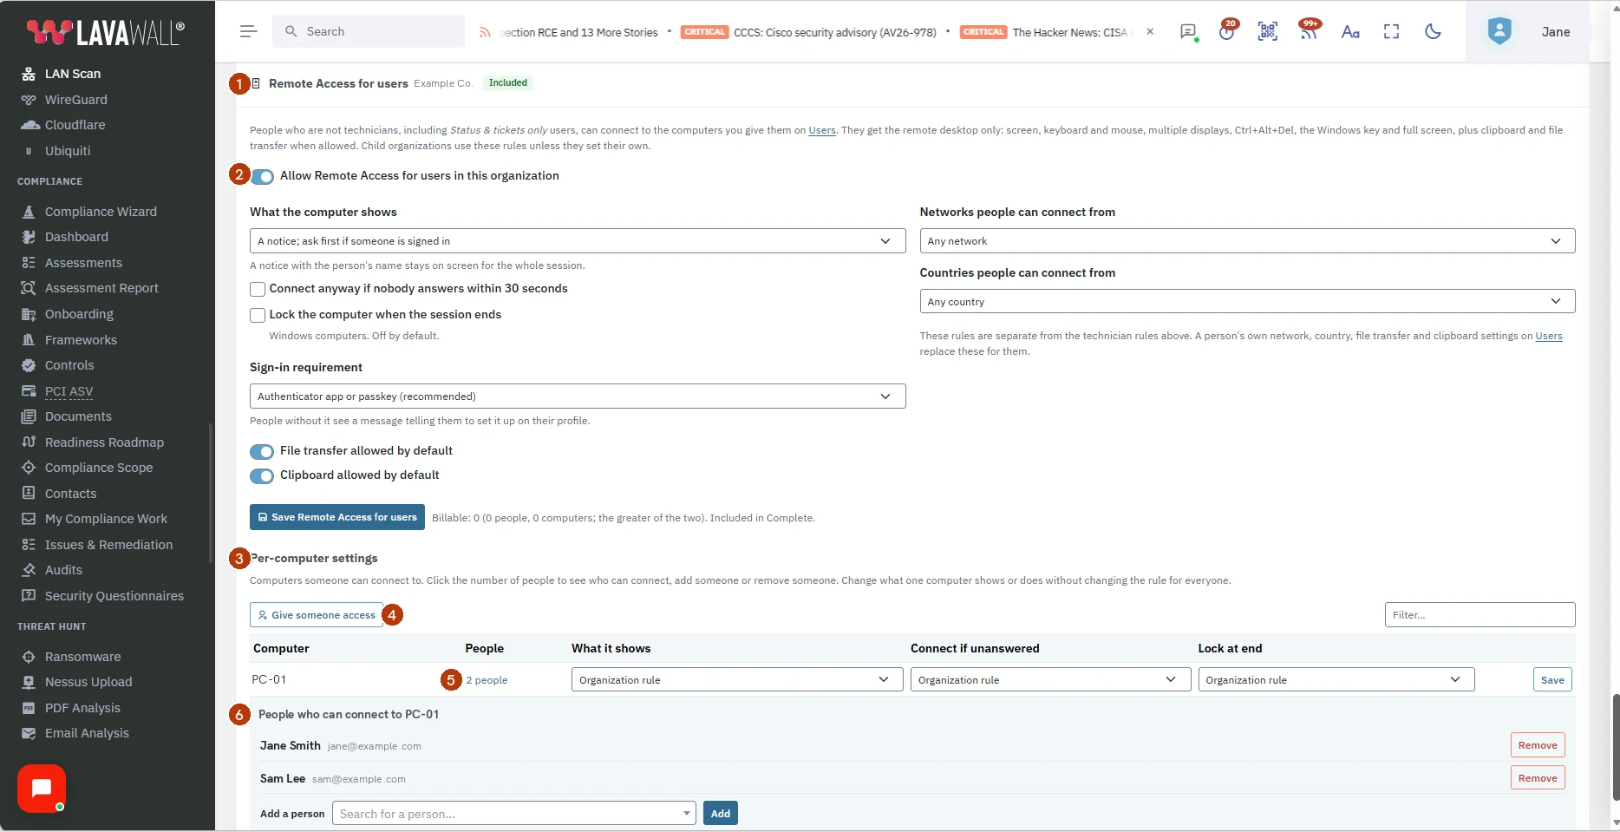
Task: Click Save Remote Access for users button
Action: pyautogui.click(x=337, y=517)
